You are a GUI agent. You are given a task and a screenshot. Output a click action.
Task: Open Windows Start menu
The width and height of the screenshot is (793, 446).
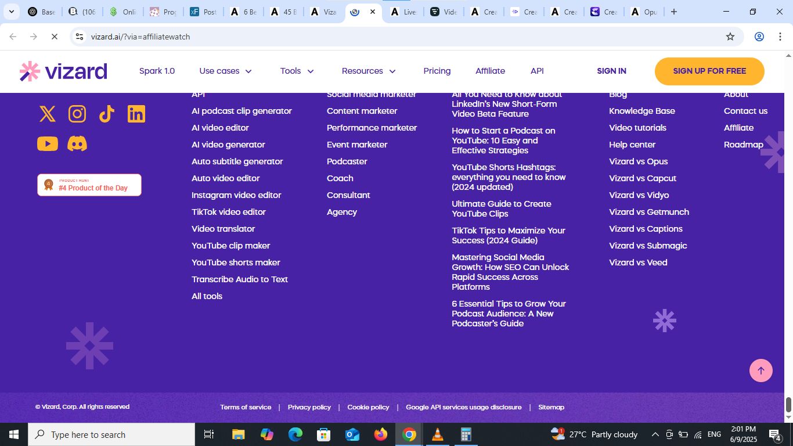[14, 434]
